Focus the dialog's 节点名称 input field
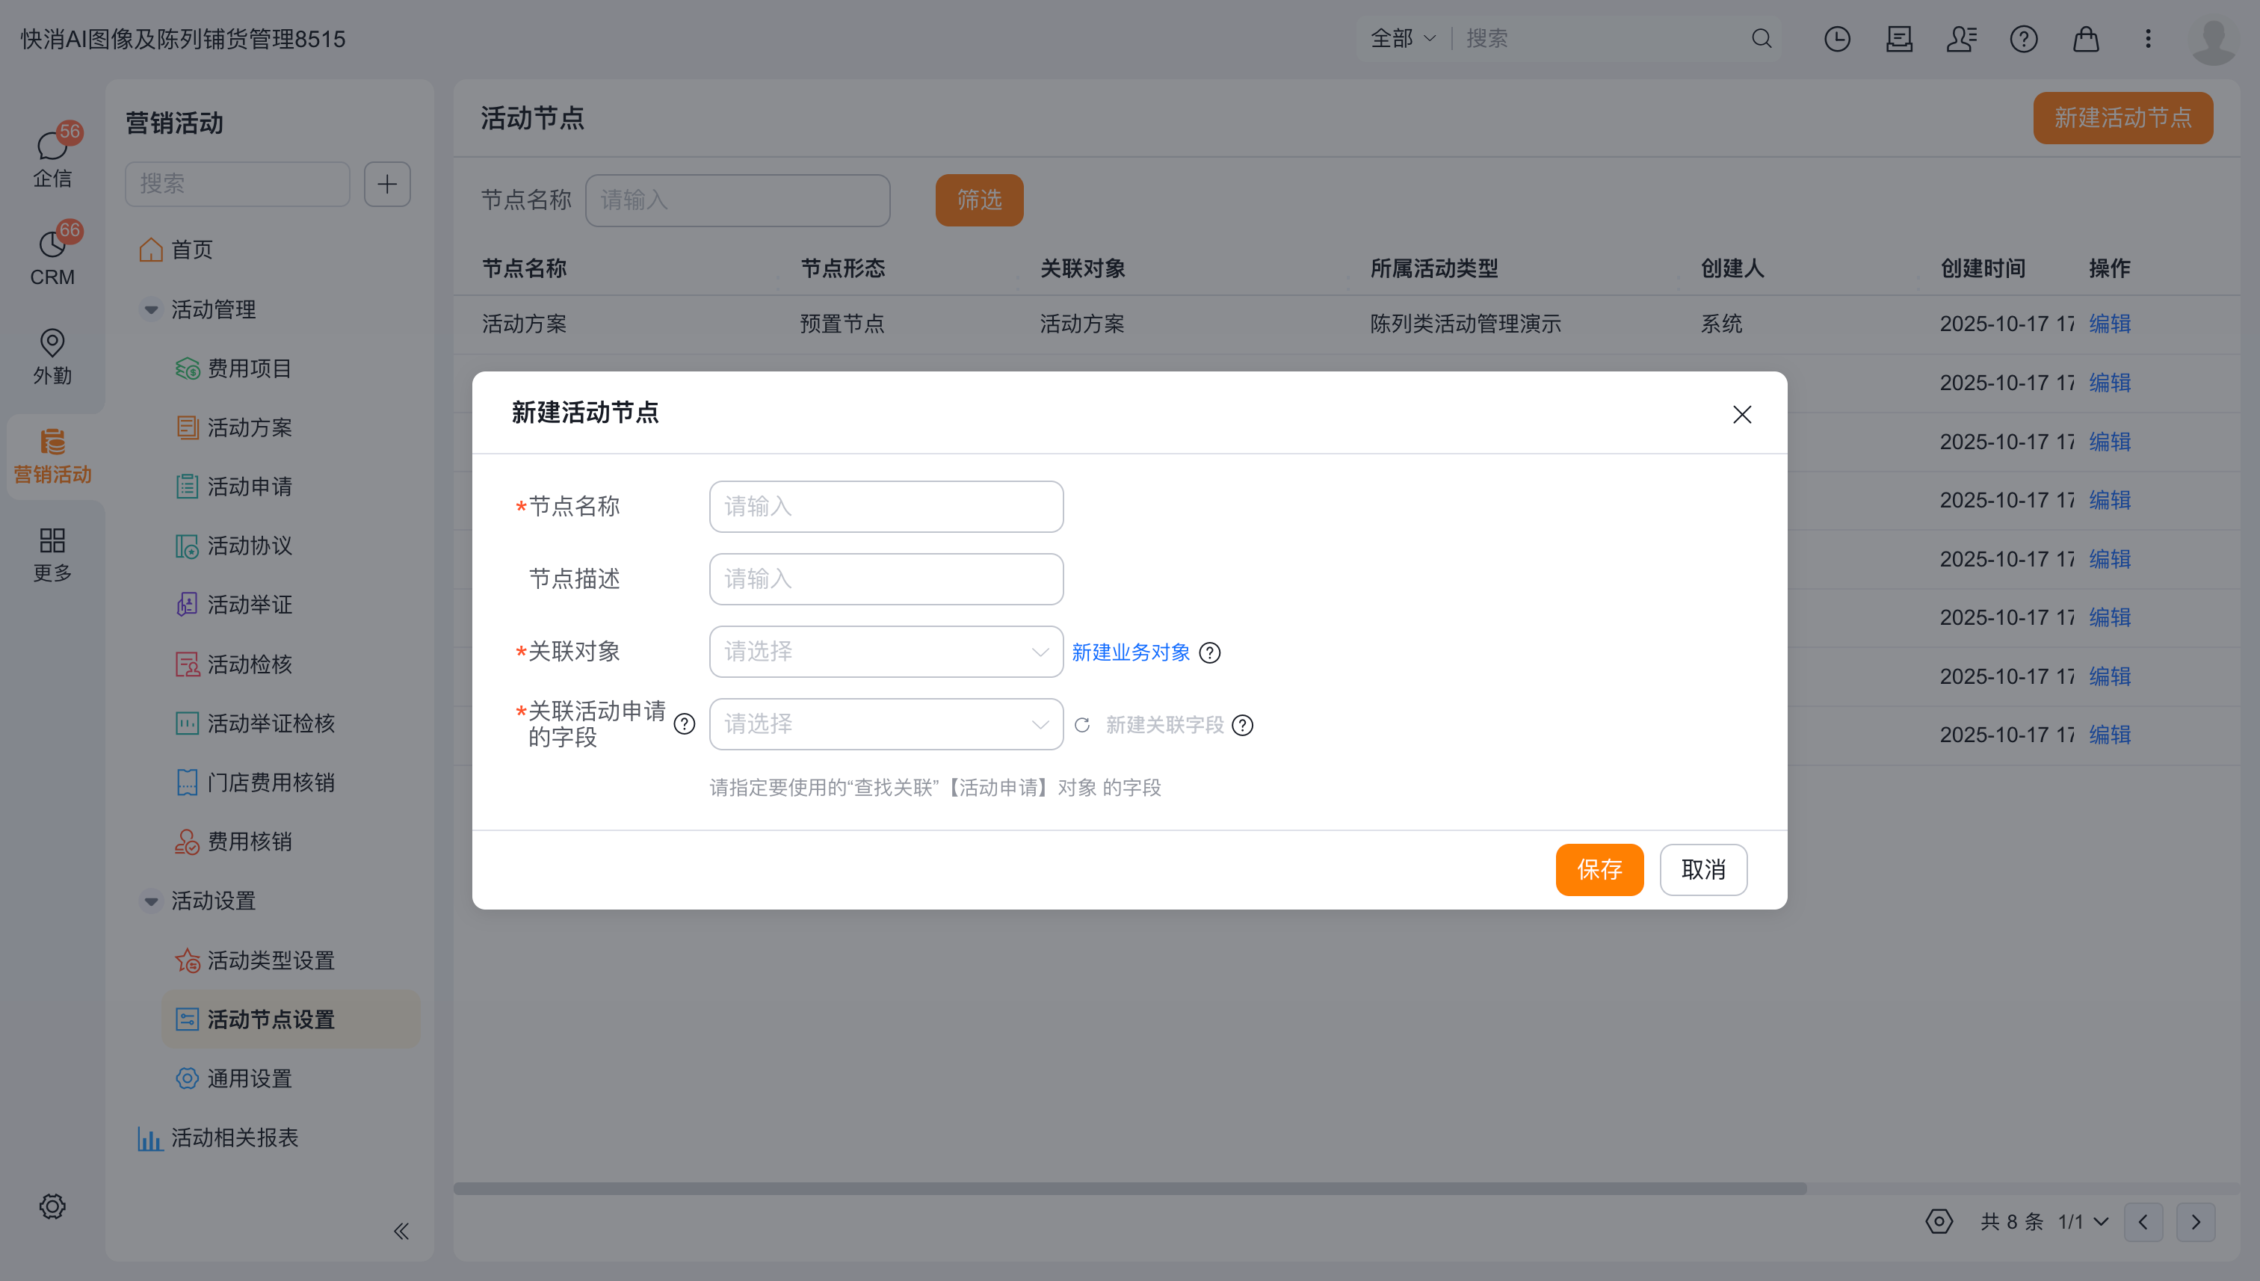This screenshot has width=2260, height=1281. [886, 507]
